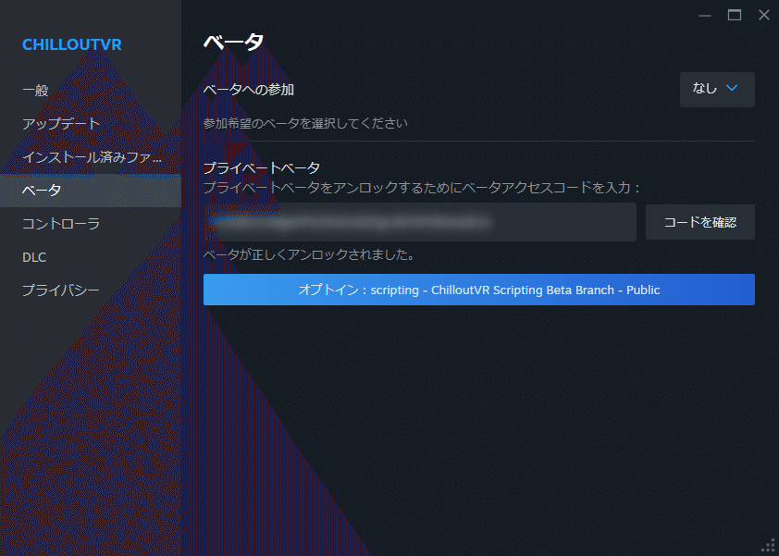
Task: Click the beta access code input field
Action: [420, 222]
